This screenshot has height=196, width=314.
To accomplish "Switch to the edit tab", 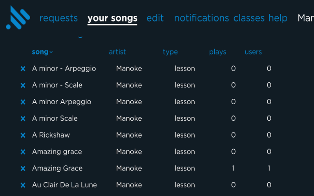I will 155,18.
